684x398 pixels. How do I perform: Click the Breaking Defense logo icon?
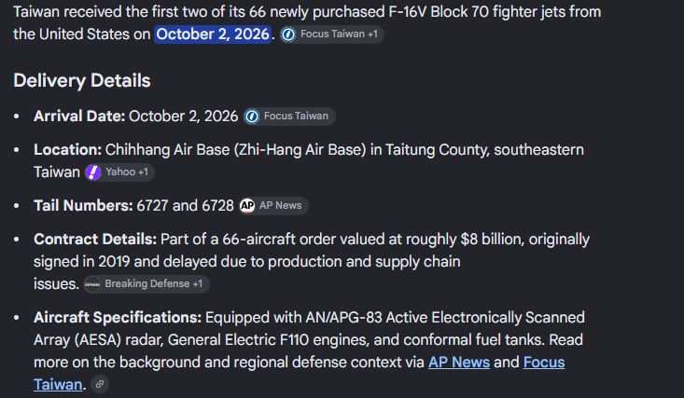(x=92, y=284)
